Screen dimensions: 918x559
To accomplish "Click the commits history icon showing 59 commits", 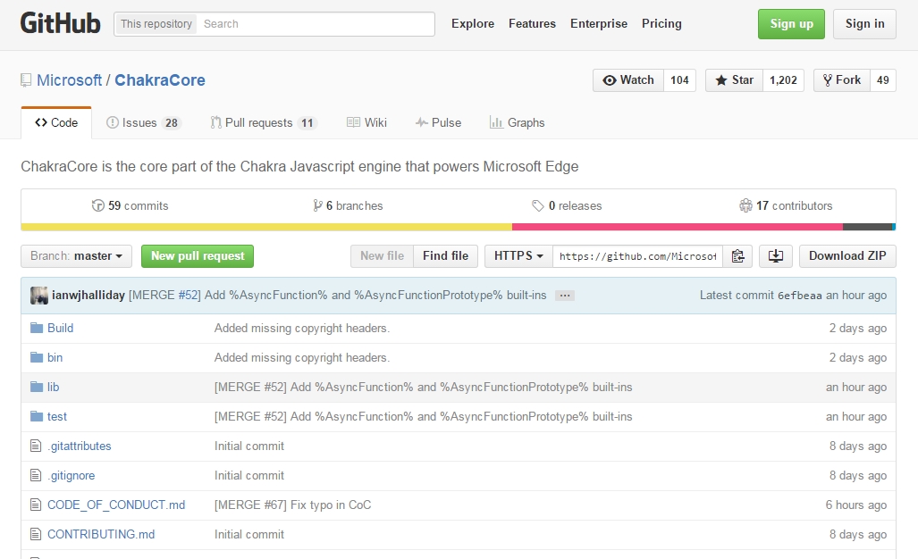I will point(99,204).
